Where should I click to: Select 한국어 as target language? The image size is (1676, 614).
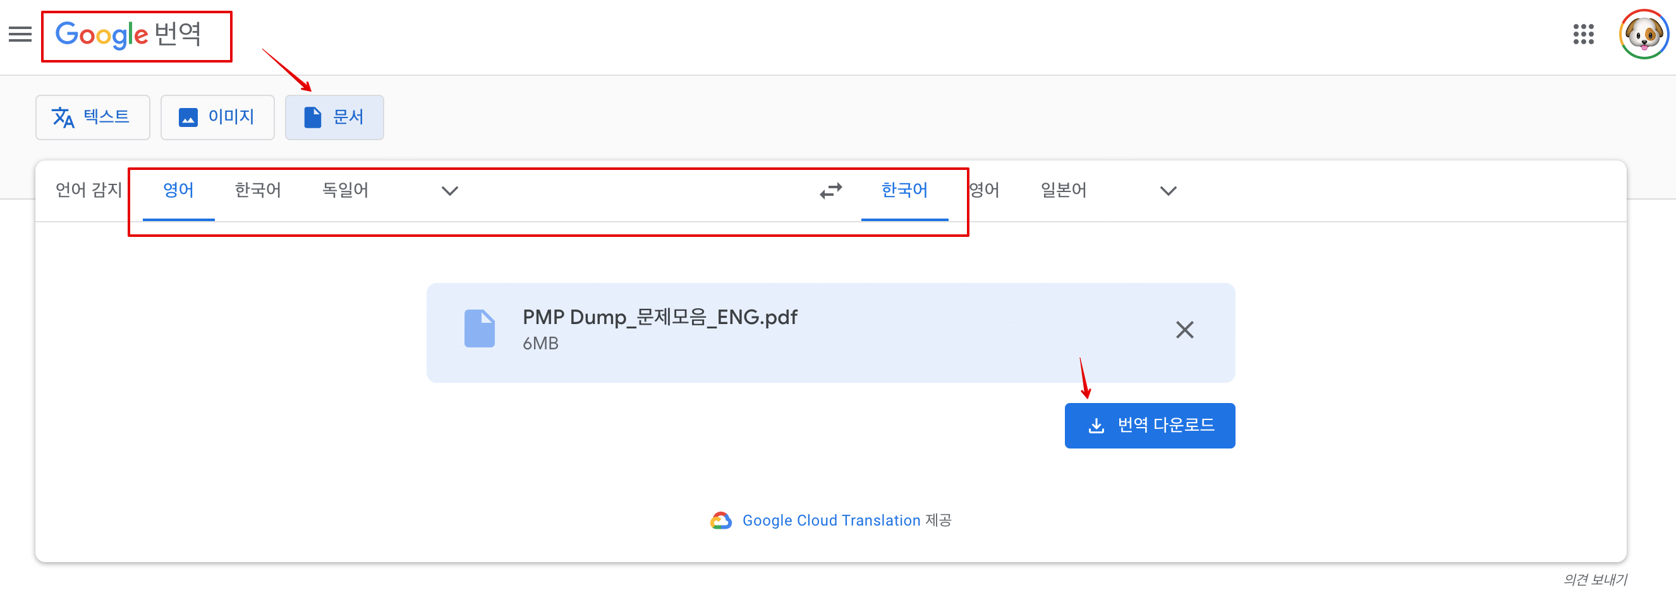point(904,190)
